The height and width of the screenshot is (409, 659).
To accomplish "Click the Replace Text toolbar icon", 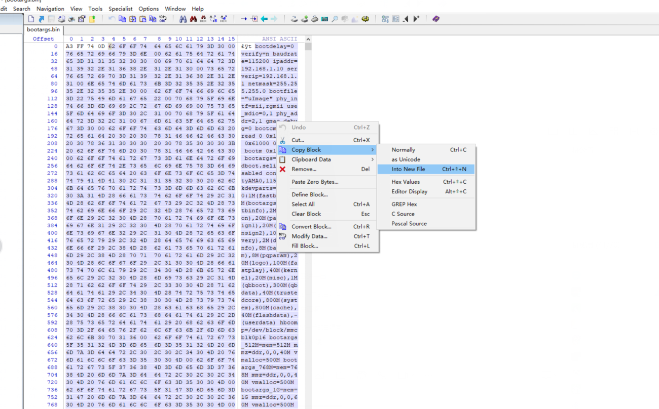I will pyautogui.click(x=213, y=19).
